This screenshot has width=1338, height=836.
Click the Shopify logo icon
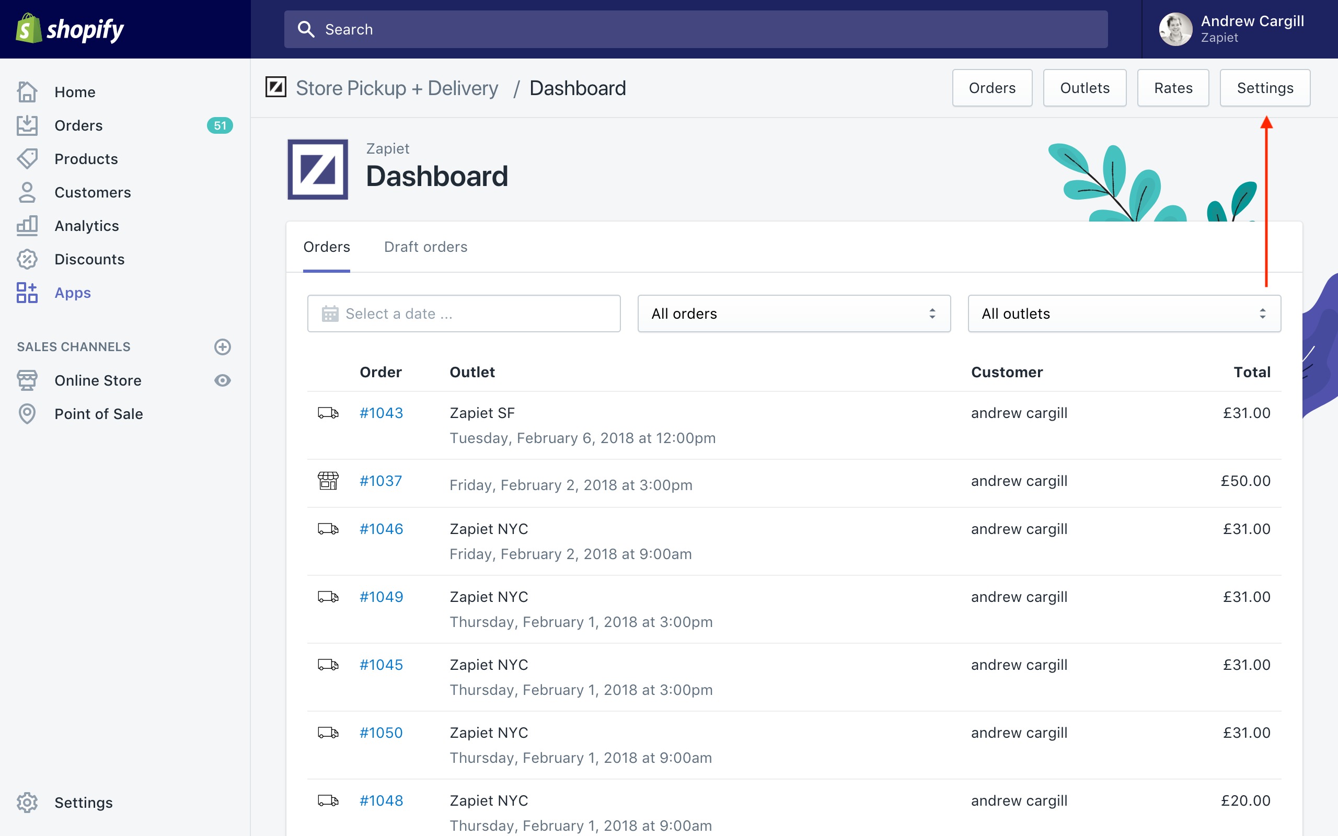29,29
